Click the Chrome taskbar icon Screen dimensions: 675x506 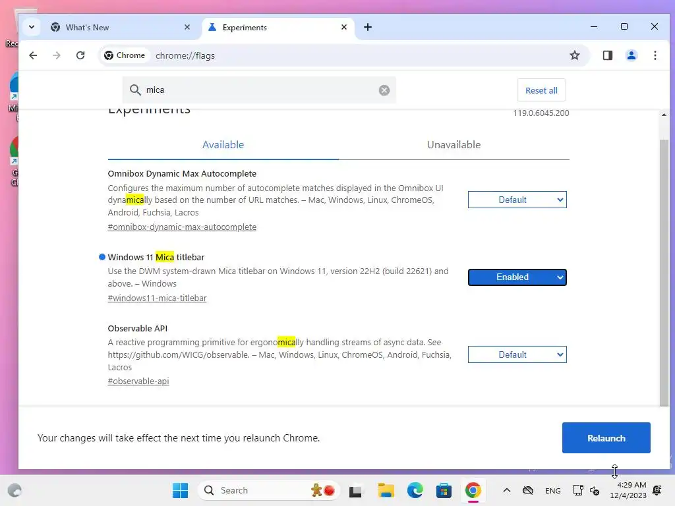coord(473,490)
